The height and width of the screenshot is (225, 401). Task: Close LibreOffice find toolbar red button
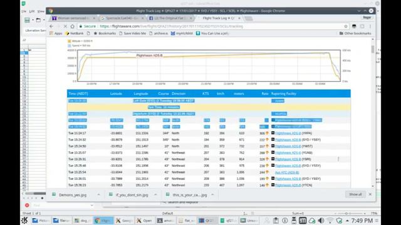pyautogui.click(x=27, y=205)
